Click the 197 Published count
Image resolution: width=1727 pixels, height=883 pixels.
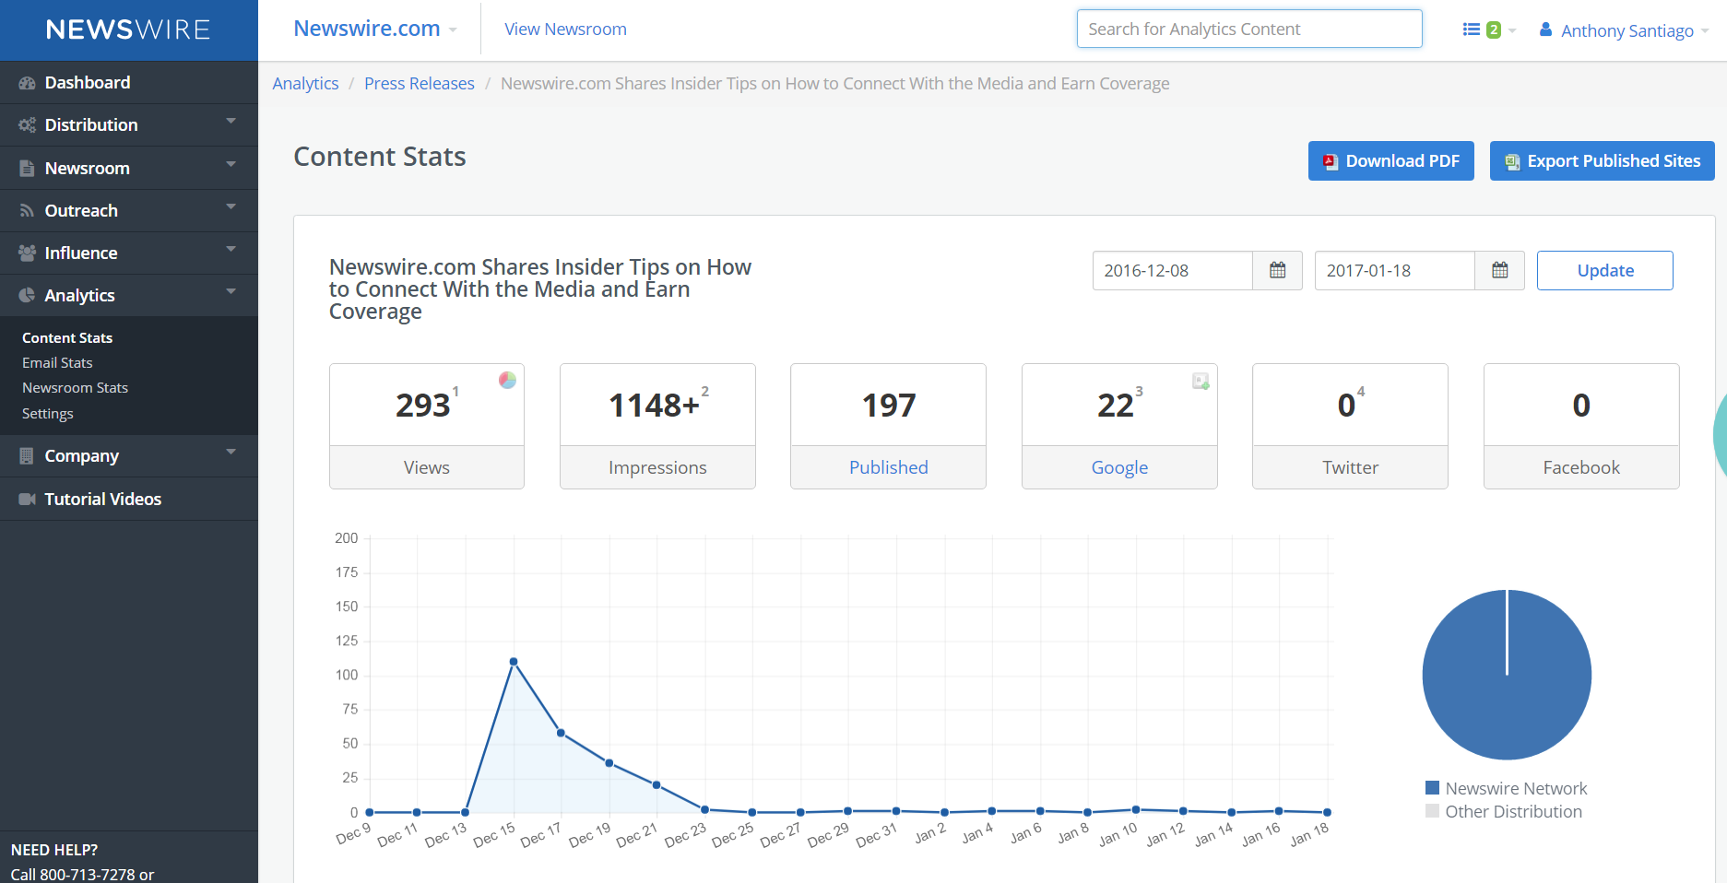pyautogui.click(x=889, y=406)
